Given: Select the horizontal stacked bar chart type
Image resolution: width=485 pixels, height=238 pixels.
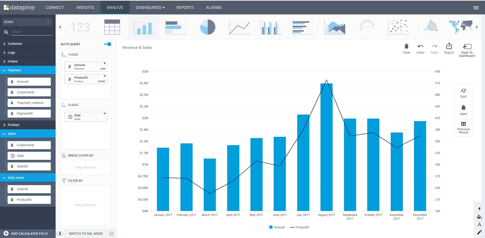Looking at the screenshot, I should [x=303, y=27].
